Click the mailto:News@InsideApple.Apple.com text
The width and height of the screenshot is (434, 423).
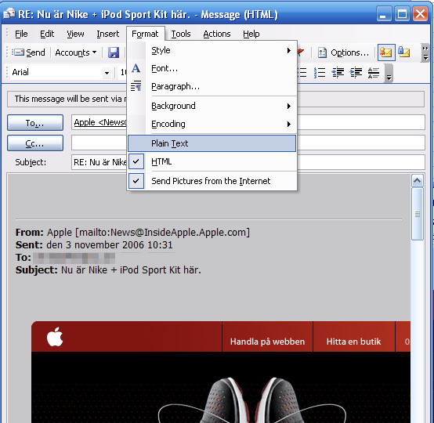pyautogui.click(x=162, y=233)
